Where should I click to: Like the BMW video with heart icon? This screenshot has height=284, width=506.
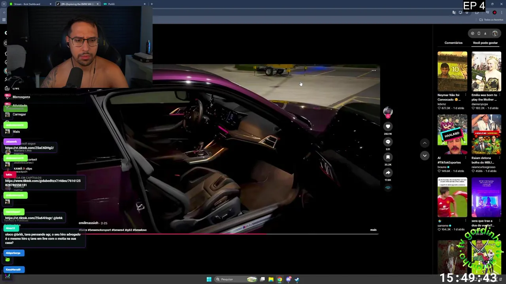coord(388,127)
